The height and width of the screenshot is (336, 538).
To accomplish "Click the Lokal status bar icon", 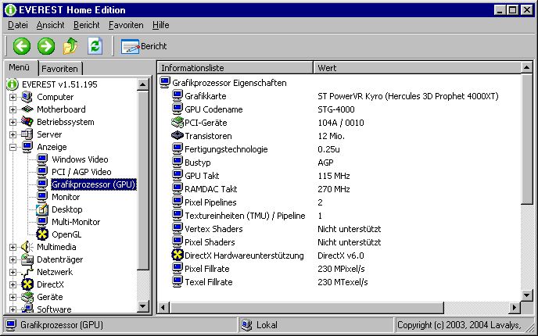I will pyautogui.click(x=246, y=325).
